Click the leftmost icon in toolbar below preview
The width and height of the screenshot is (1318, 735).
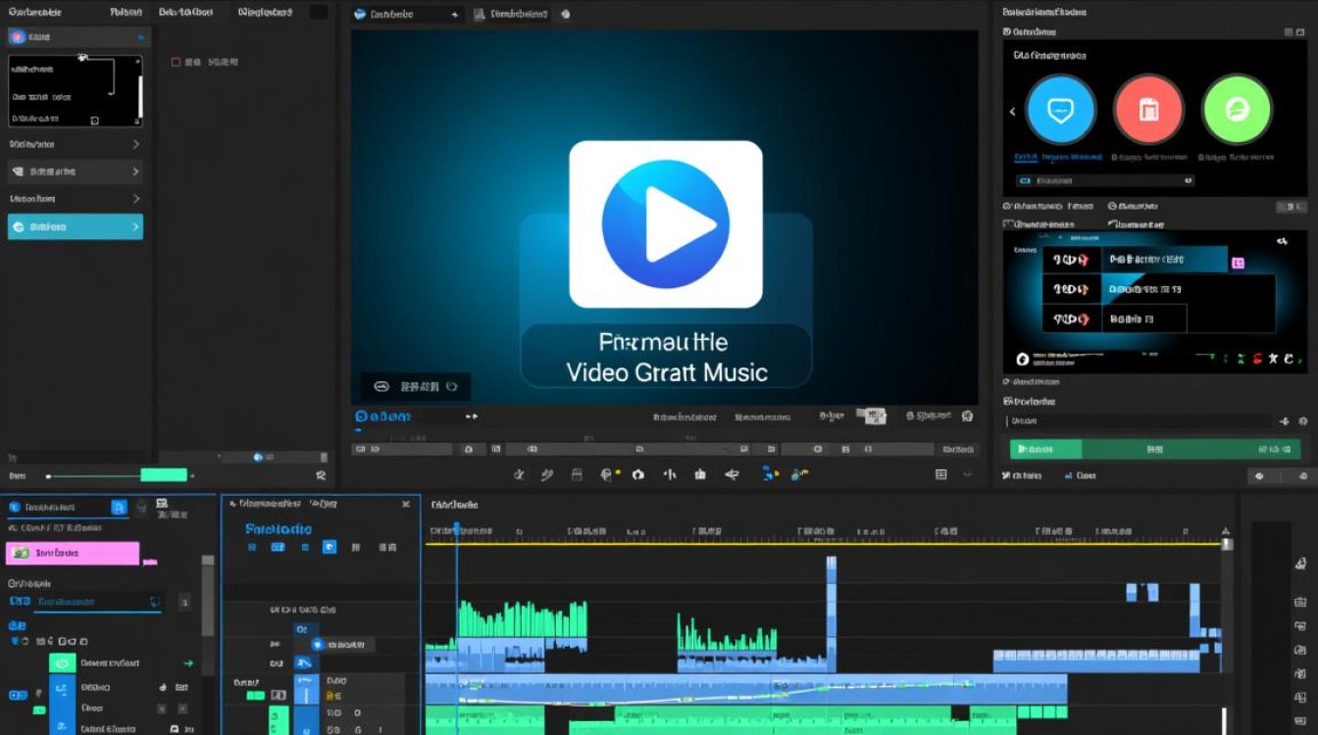[x=519, y=474]
